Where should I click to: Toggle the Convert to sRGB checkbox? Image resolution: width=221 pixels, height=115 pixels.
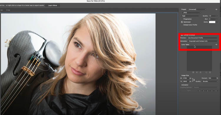point(182,35)
